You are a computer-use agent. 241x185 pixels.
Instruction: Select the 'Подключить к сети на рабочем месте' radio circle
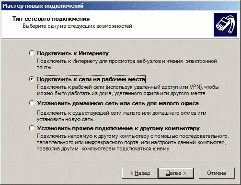(x=32, y=79)
